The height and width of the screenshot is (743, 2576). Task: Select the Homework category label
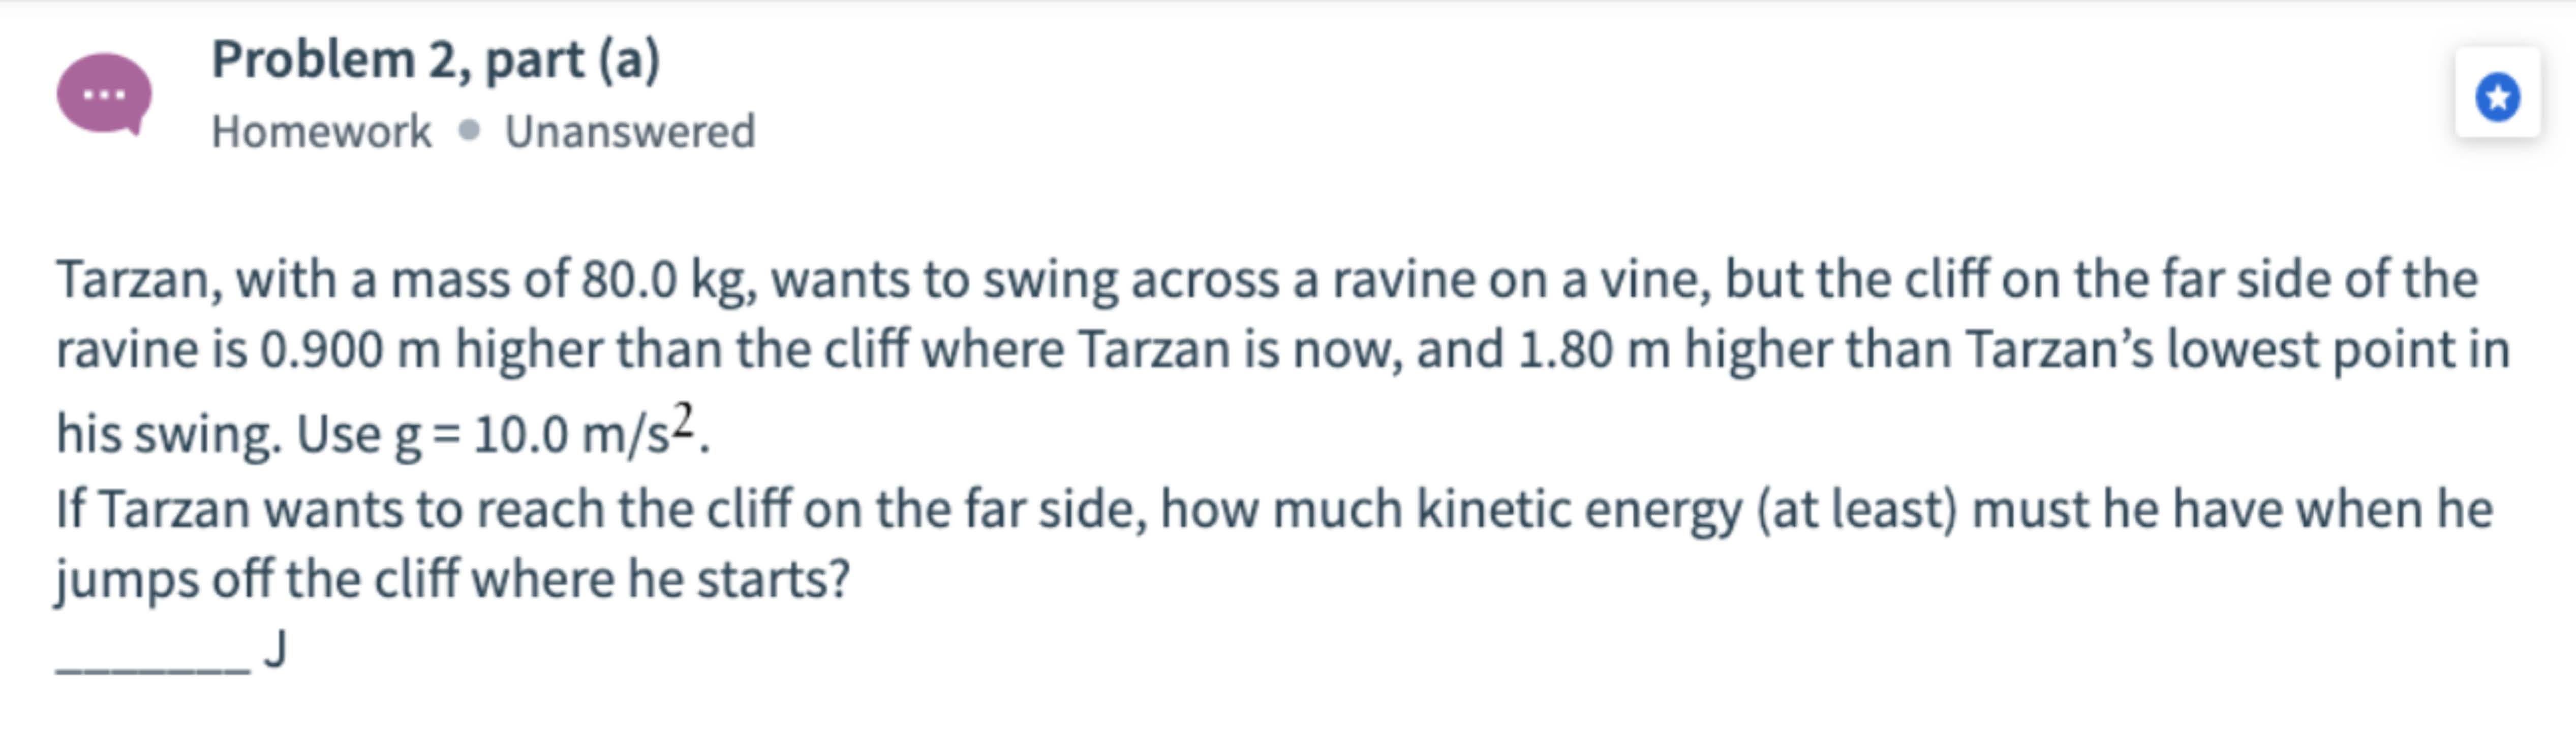(x=322, y=132)
